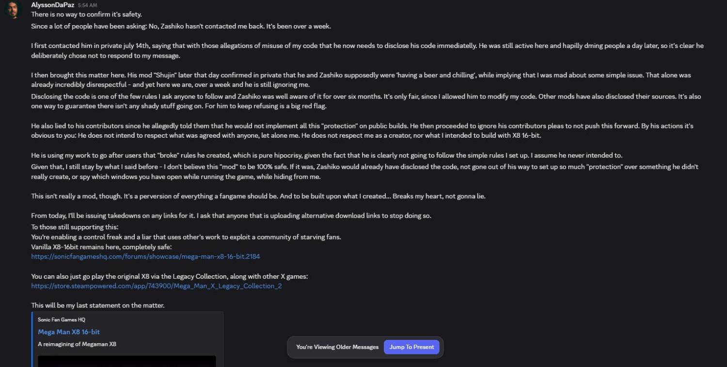Open the Steam Legacy Collection 2 link
Image resolution: width=727 pixels, height=367 pixels.
click(x=157, y=286)
